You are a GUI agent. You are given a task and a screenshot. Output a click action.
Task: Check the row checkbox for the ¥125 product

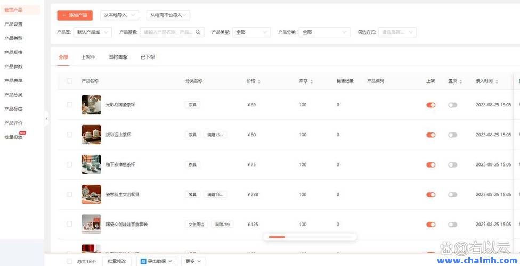69,225
